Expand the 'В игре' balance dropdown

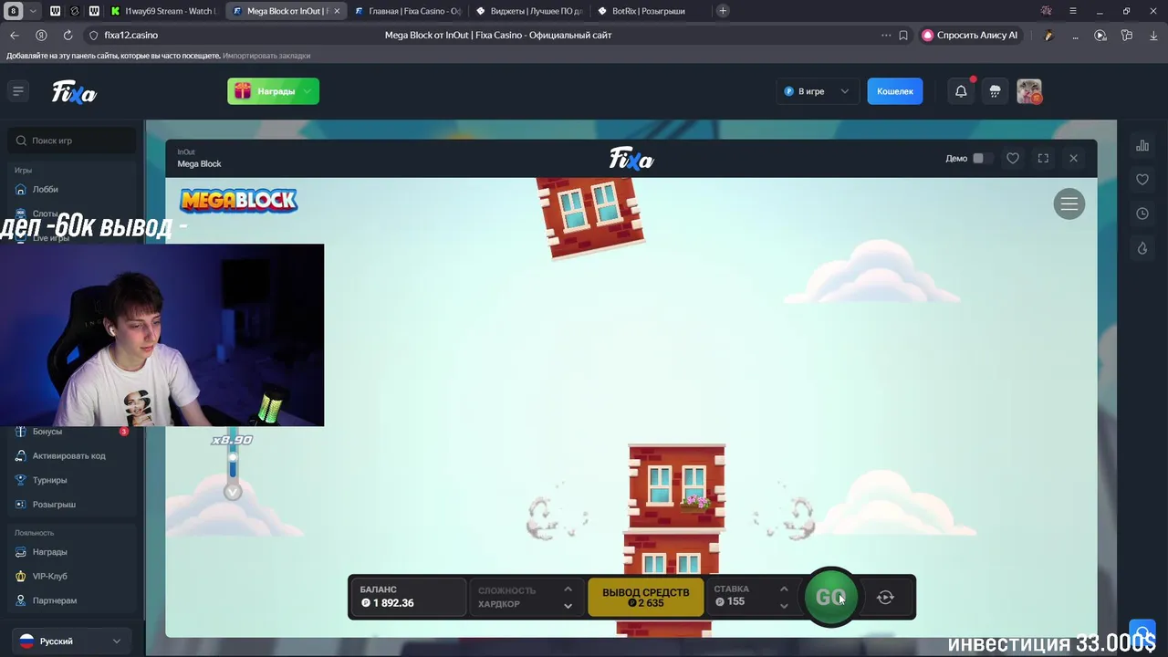(x=817, y=91)
